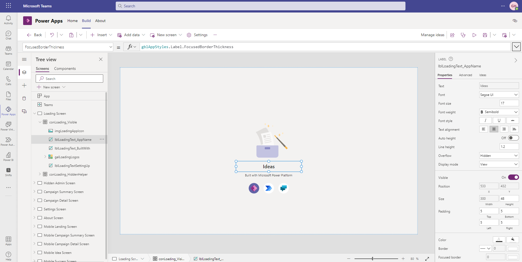Screen dimensions: 522x262
Task: Toggle italic font style
Action: [485, 120]
